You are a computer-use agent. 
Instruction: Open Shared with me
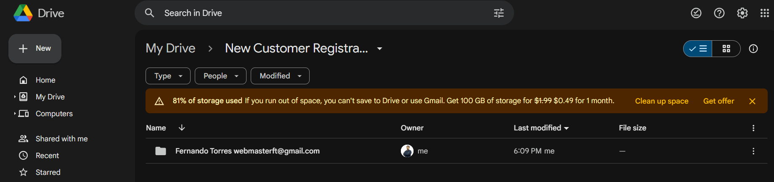61,139
